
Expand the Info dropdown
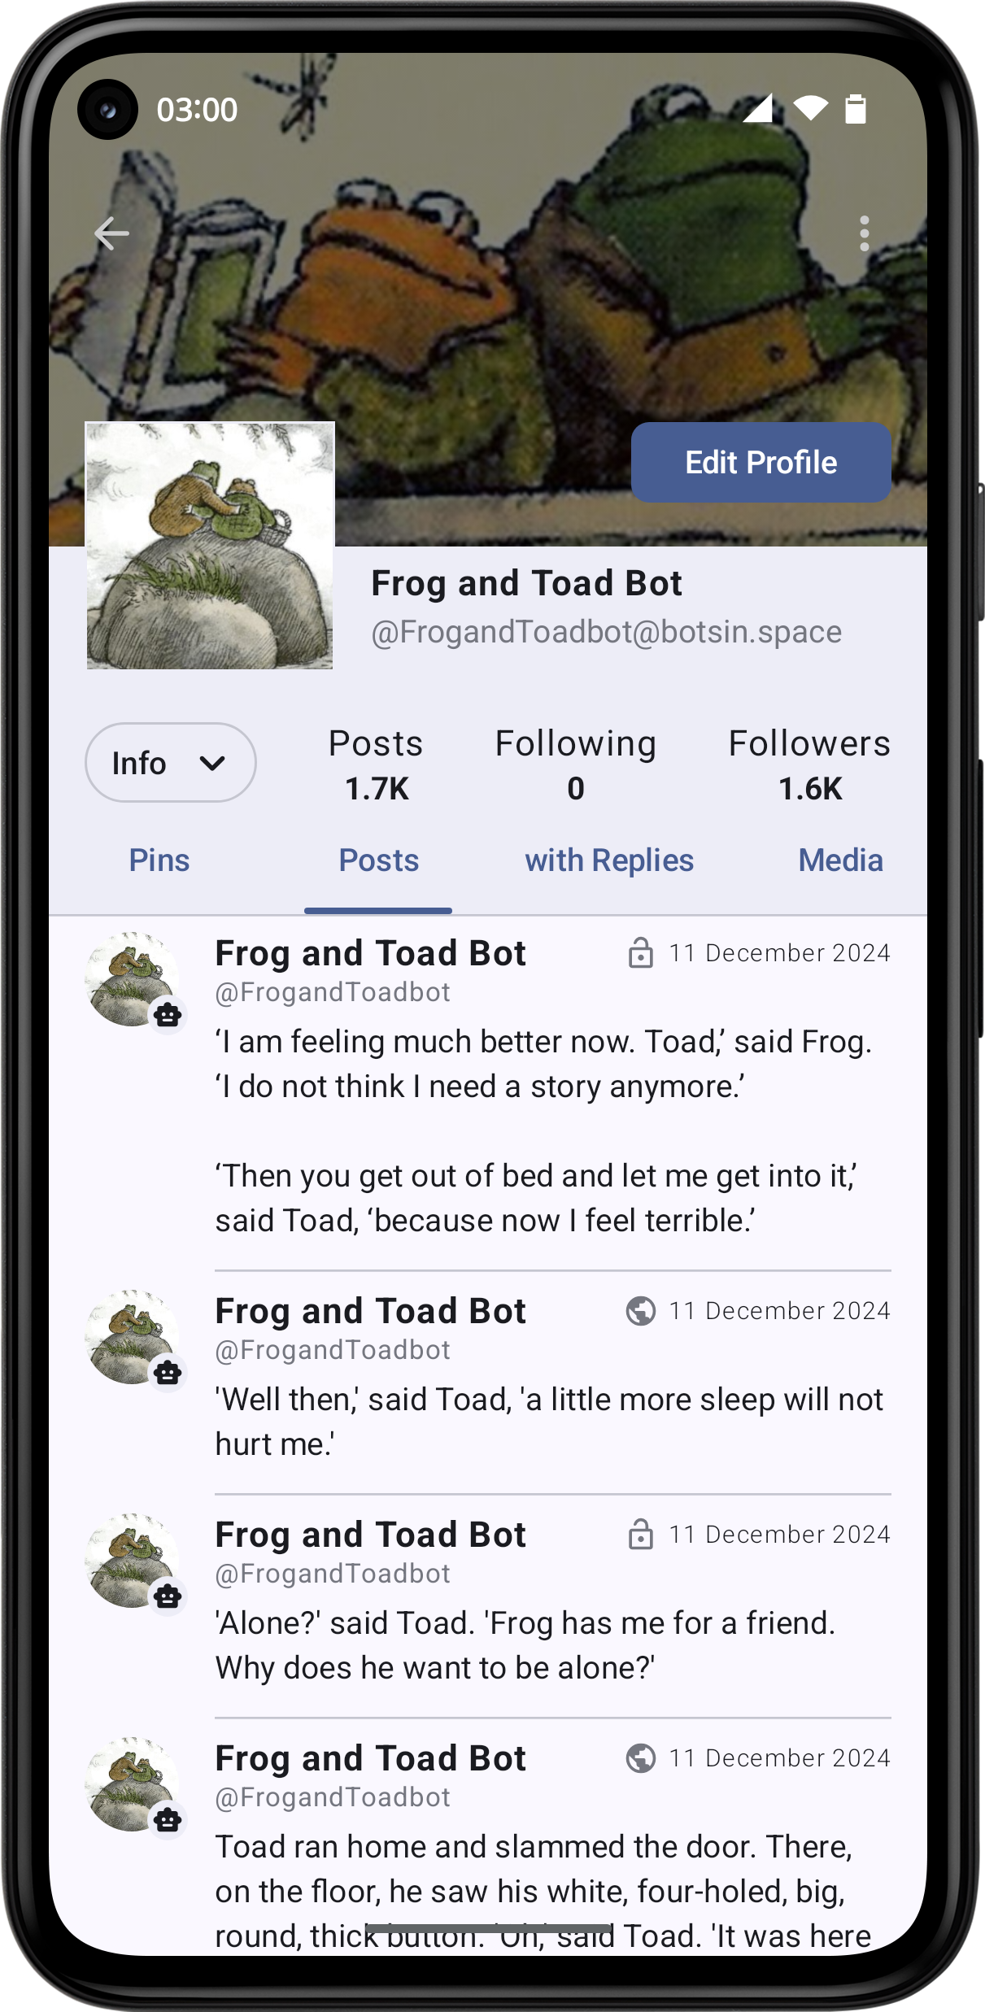pos(171,763)
